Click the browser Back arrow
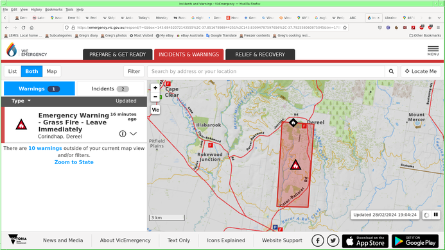The width and height of the screenshot is (445, 250). [x=7, y=28]
